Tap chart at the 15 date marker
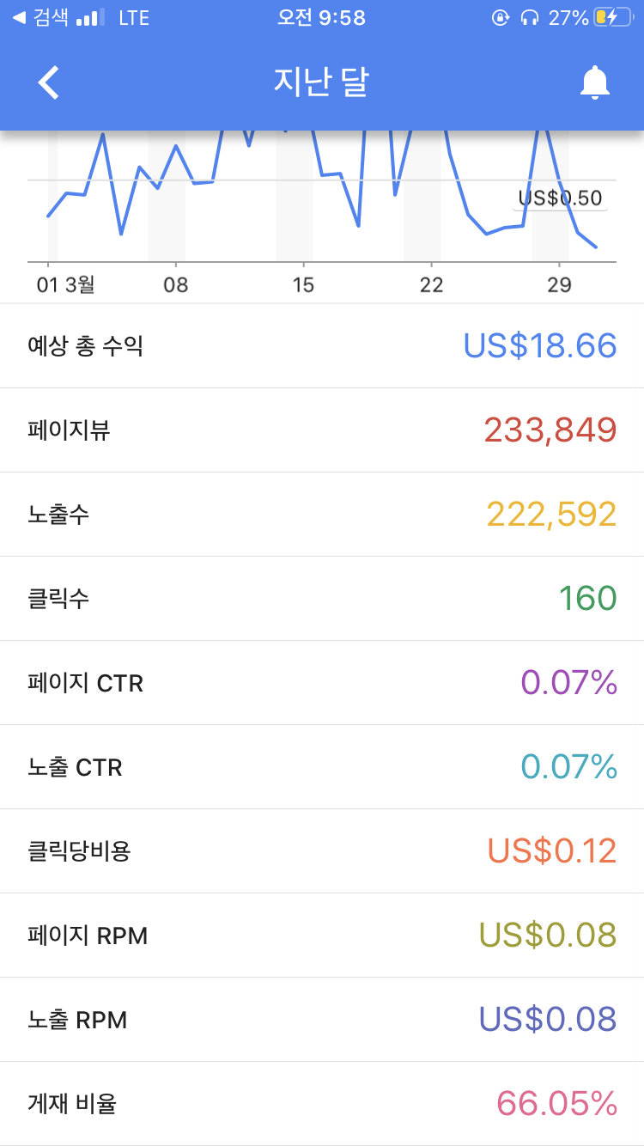 pyautogui.click(x=303, y=284)
